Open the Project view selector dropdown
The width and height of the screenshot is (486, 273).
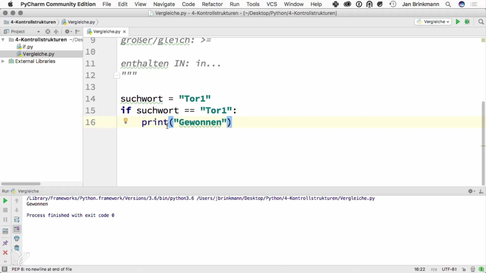(38, 32)
